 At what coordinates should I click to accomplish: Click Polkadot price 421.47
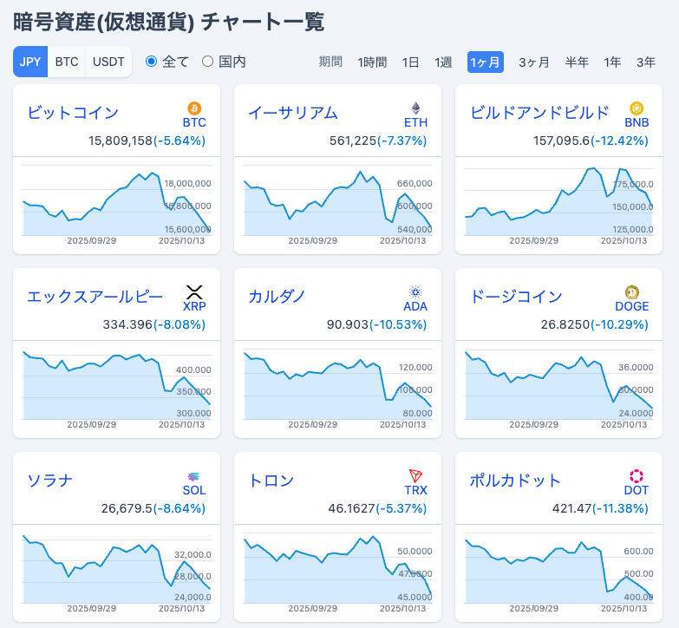(x=572, y=508)
